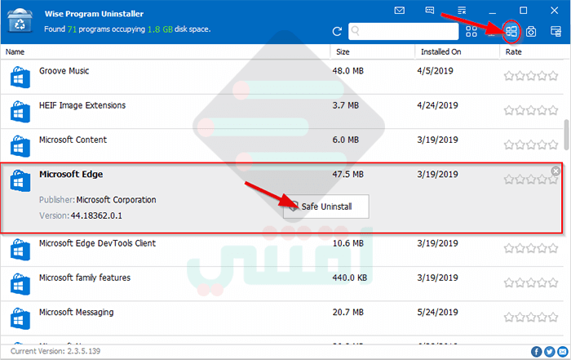Screen dimensions: 571x360
Task: Select the HEIF Image Extensions entry
Action: coord(82,105)
